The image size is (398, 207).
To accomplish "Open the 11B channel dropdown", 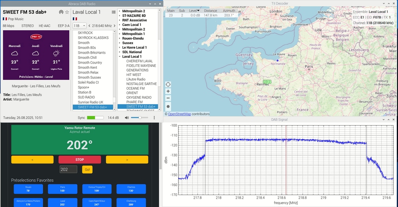I will coord(80,25).
